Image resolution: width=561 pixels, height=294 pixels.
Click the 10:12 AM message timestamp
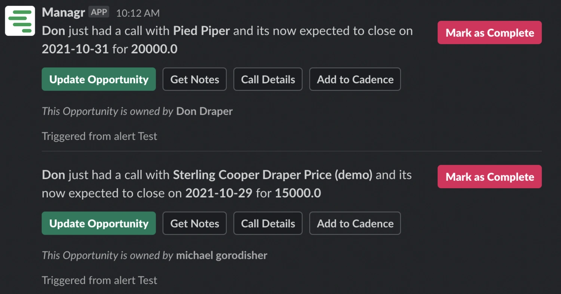coord(138,13)
